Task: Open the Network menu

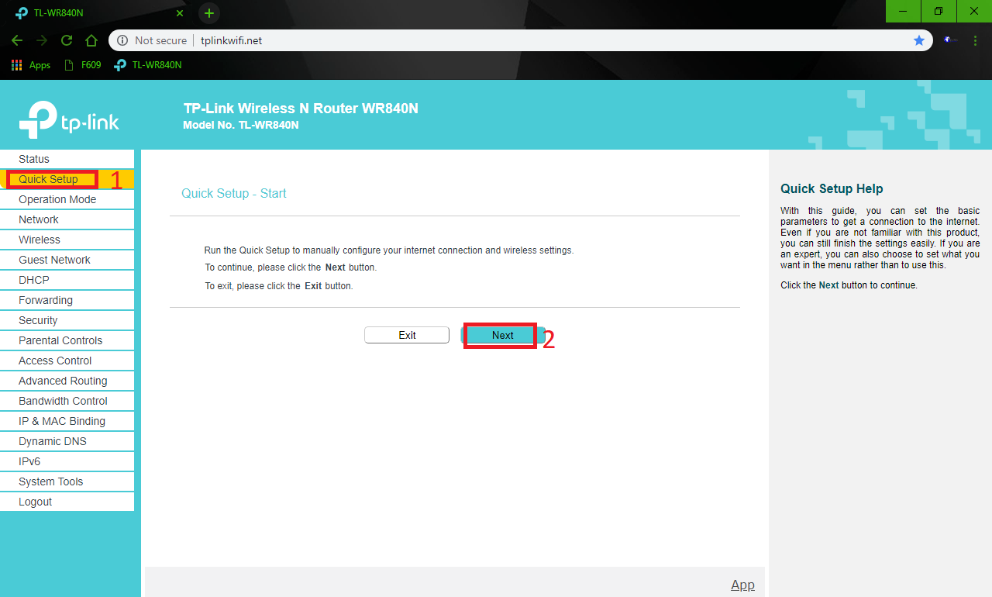Action: [67, 219]
